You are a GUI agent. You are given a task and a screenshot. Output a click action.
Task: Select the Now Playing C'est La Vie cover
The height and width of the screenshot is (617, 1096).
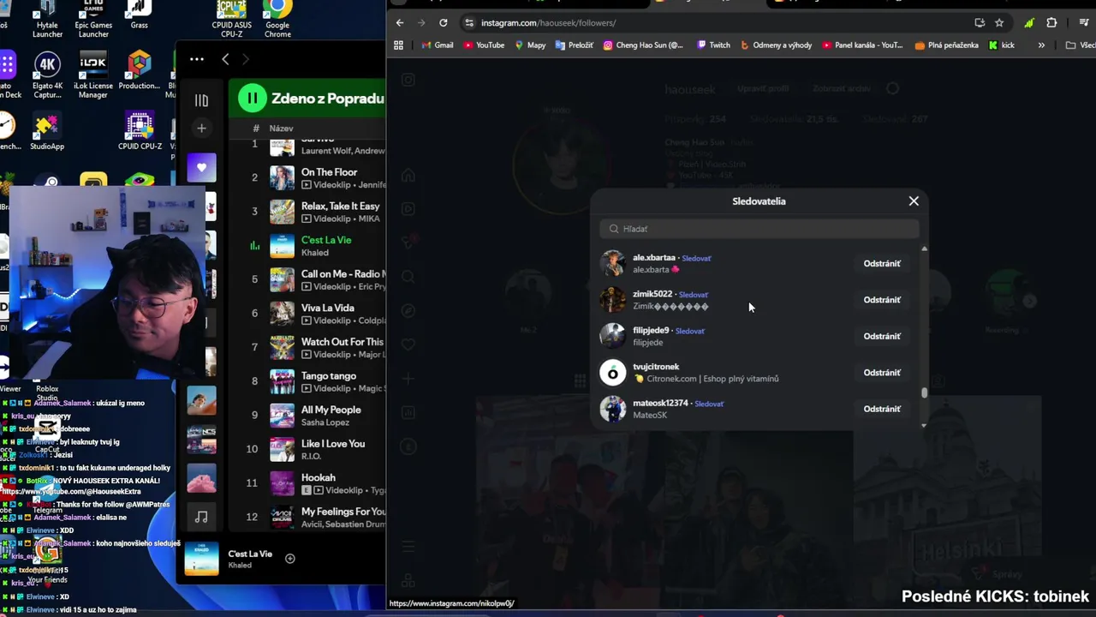[x=202, y=559]
